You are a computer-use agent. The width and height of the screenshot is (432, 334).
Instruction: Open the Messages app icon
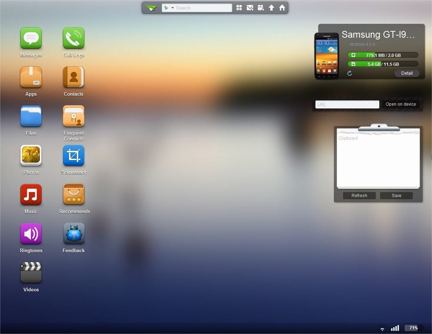(31, 38)
